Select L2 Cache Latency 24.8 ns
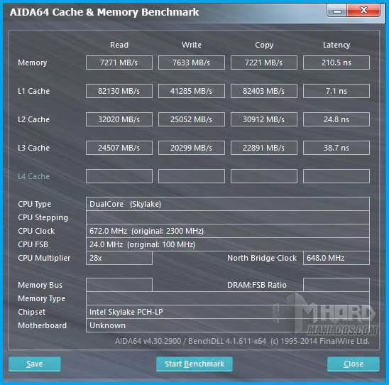The width and height of the screenshot is (389, 385). coord(336,119)
